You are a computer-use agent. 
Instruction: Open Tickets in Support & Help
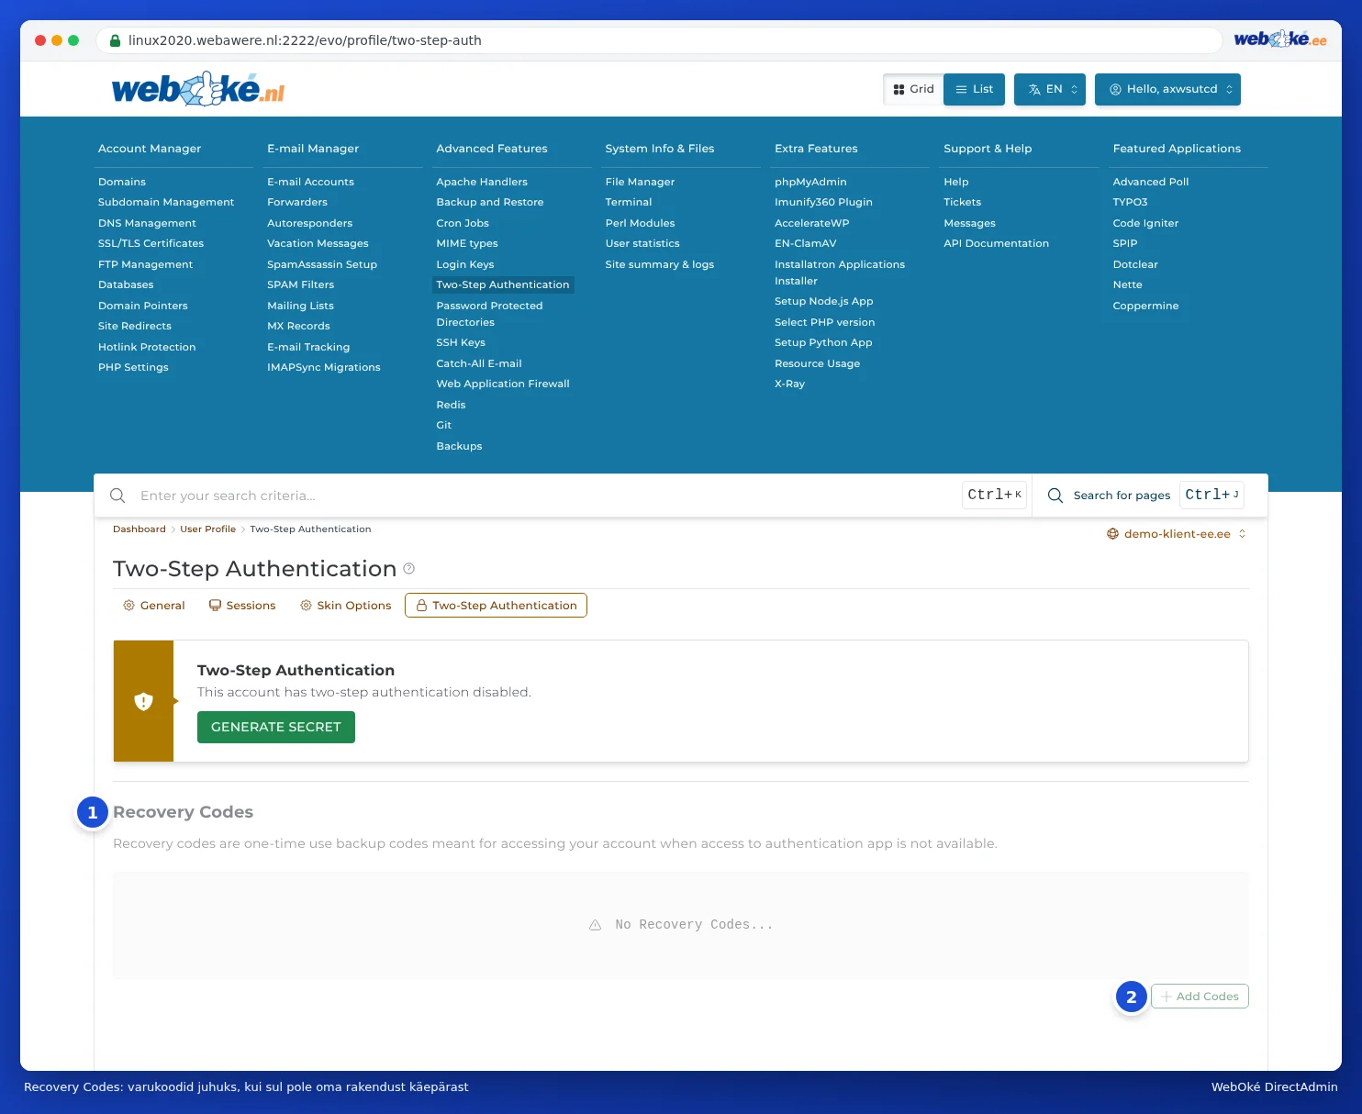(962, 202)
